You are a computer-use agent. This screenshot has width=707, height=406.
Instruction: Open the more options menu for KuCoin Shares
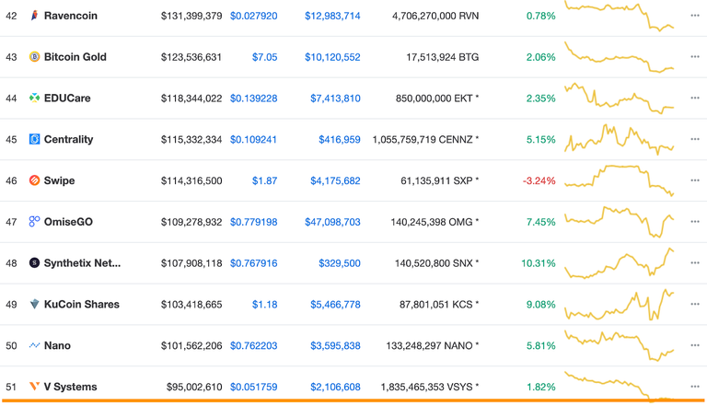pos(695,304)
